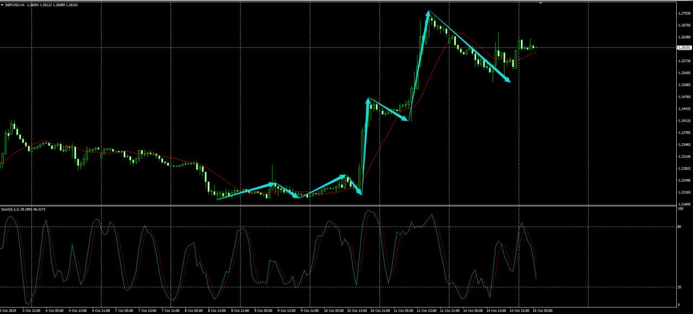Click the 11 Oct 13:00 time label
This screenshot has width=693, height=314.
tap(426, 311)
